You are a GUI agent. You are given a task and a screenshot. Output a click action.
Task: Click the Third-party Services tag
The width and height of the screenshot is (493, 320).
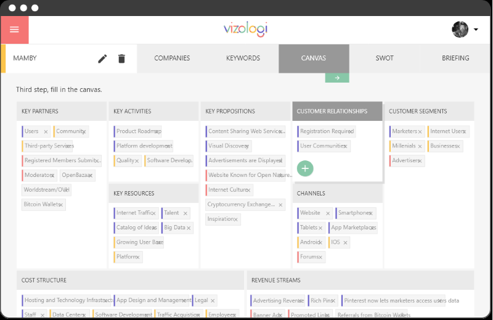tap(48, 146)
